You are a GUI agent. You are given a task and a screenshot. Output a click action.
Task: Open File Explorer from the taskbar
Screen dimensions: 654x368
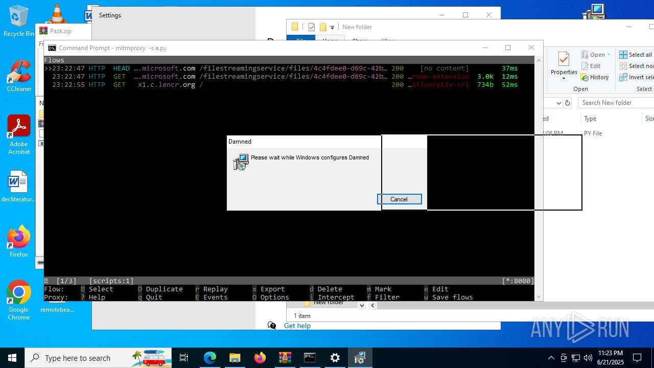click(x=235, y=358)
